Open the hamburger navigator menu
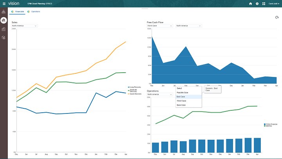Viewport: 282px width, 159px height. point(4,4)
